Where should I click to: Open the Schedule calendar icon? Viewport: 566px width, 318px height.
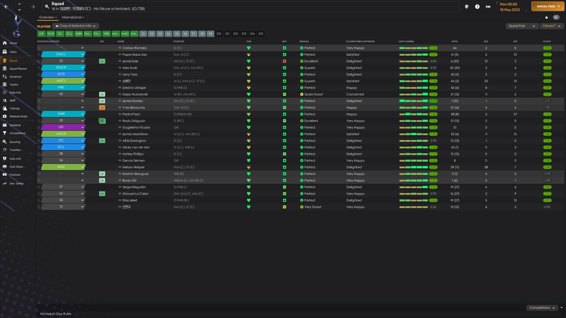click(x=5, y=125)
